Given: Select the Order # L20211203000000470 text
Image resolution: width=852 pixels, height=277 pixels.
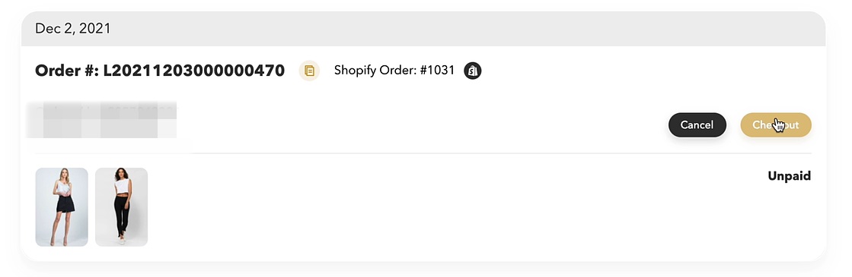Looking at the screenshot, I should click(160, 71).
